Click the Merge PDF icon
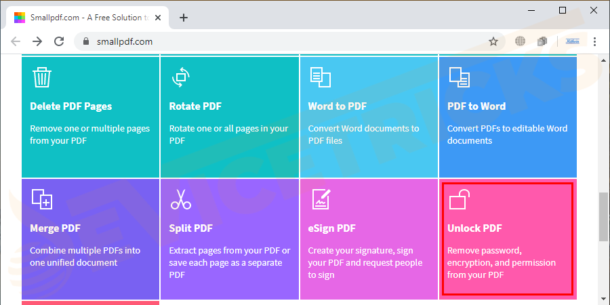The height and width of the screenshot is (305, 610). [x=42, y=199]
